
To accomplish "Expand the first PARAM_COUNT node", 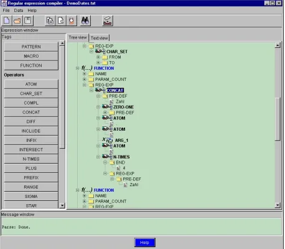I will pyautogui.click(x=84, y=79).
